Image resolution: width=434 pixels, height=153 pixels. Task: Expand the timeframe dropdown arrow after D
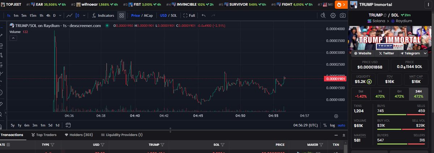coord(60,16)
